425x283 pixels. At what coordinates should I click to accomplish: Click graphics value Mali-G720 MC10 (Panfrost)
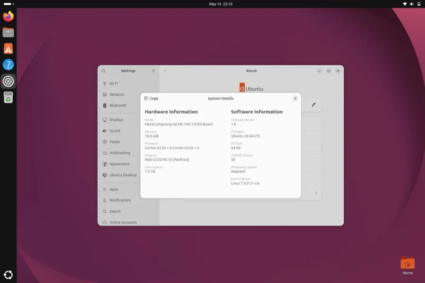[167, 159]
